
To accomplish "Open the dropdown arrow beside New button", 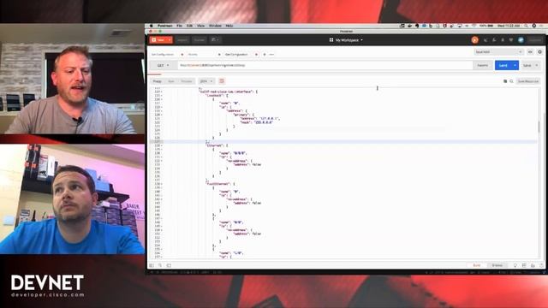I will pyautogui.click(x=170, y=40).
